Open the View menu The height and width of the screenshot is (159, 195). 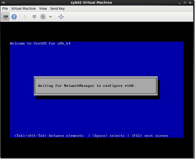click(x=43, y=9)
